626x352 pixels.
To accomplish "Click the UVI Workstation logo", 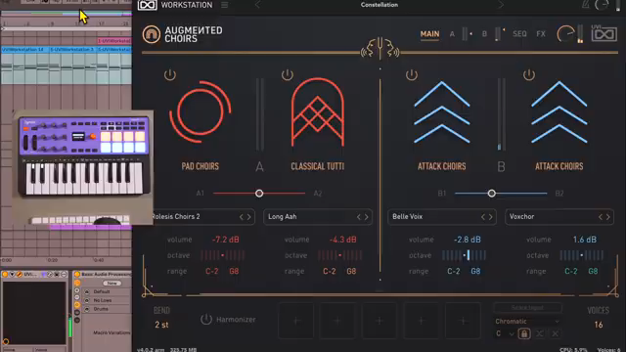I will tap(147, 5).
